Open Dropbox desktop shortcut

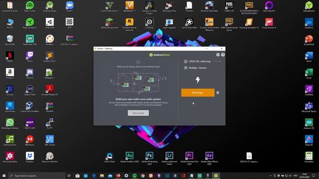(30, 157)
